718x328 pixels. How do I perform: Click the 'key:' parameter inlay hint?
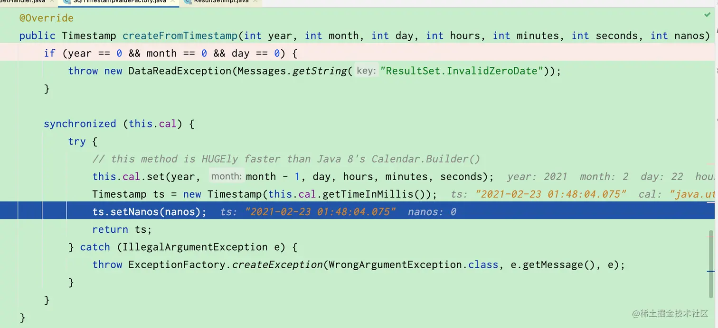coord(366,71)
